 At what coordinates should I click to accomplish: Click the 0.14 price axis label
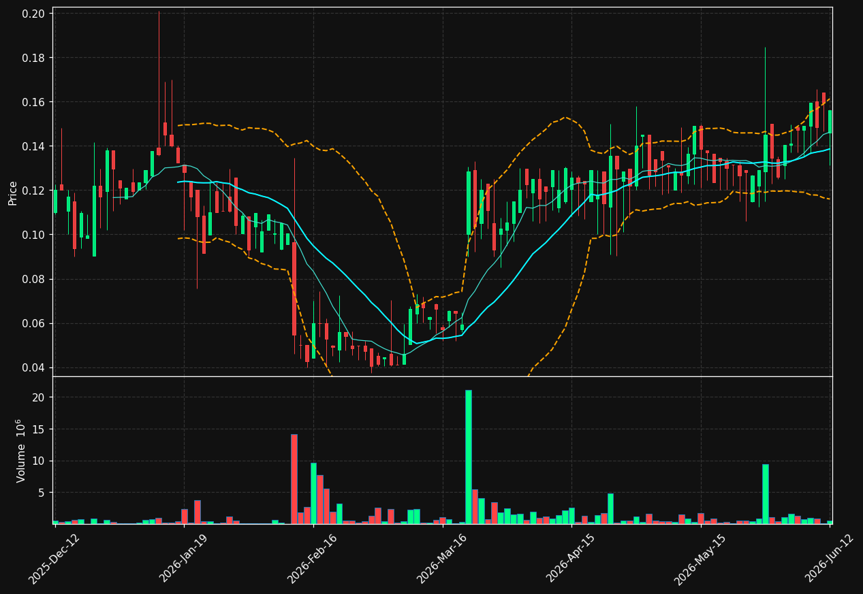(x=35, y=146)
